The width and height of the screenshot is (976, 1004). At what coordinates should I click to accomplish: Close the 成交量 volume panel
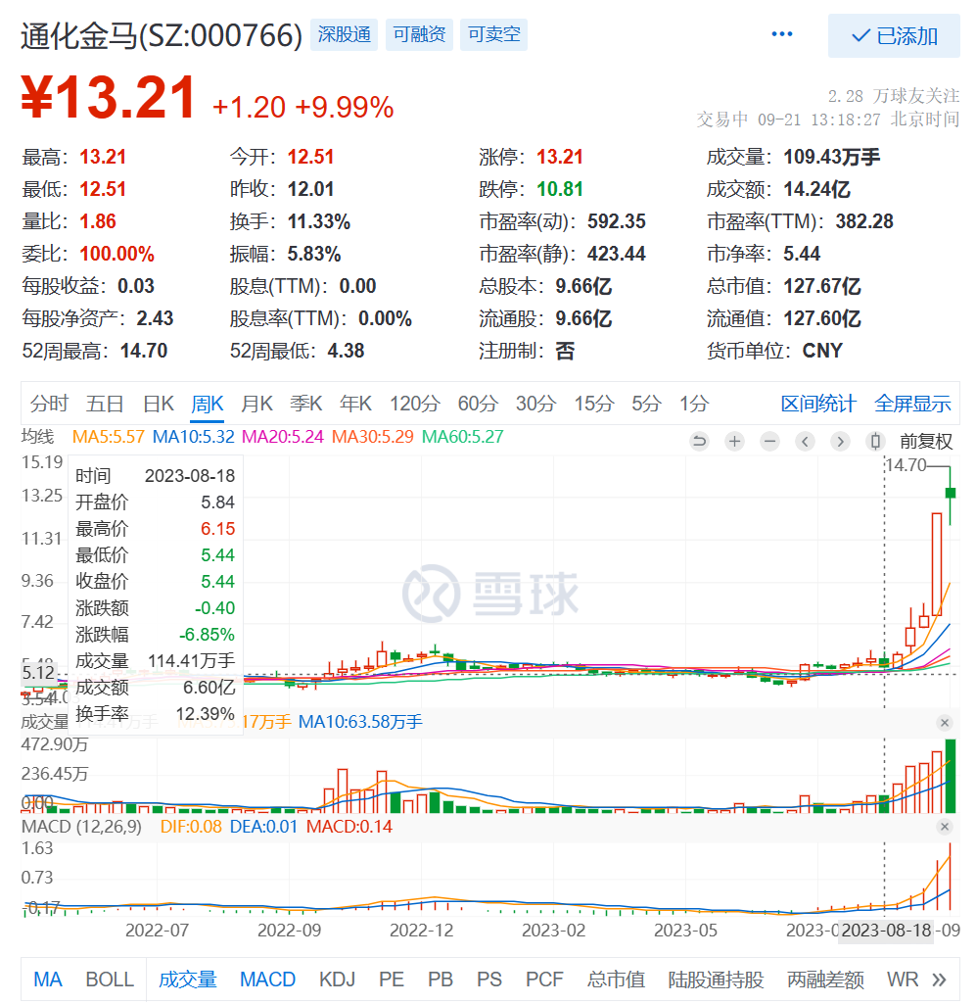click(944, 723)
